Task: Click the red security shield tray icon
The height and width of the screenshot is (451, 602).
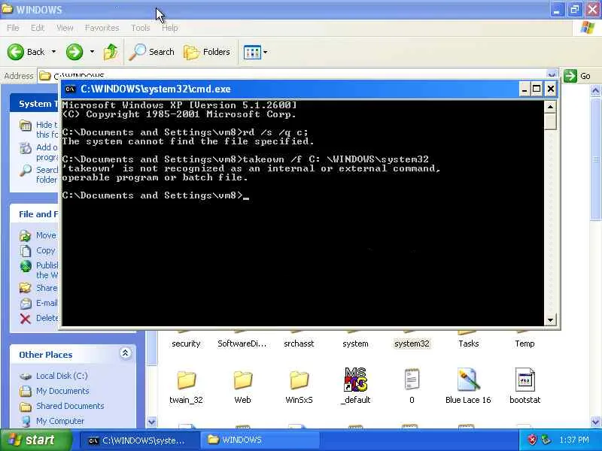Action: coord(532,440)
